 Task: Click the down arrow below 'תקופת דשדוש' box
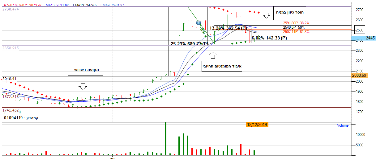(x=83, y=86)
